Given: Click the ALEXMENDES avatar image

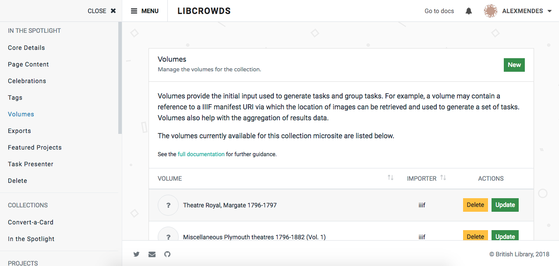Looking at the screenshot, I should 491,10.
